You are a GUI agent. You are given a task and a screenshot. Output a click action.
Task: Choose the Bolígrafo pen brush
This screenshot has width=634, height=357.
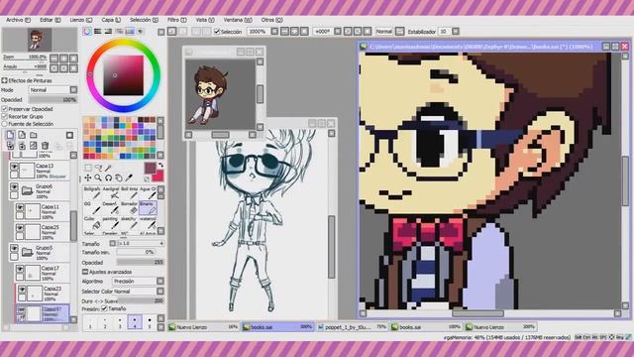[x=93, y=194]
